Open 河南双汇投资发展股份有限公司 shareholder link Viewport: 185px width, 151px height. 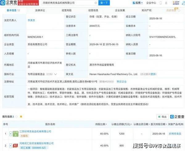36,143
